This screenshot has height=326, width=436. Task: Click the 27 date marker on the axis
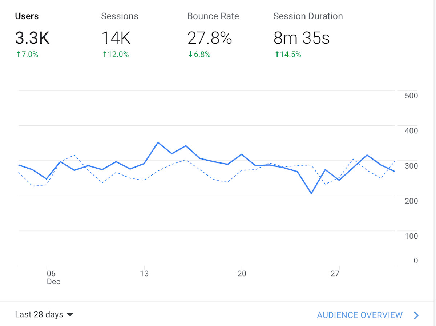(x=335, y=274)
